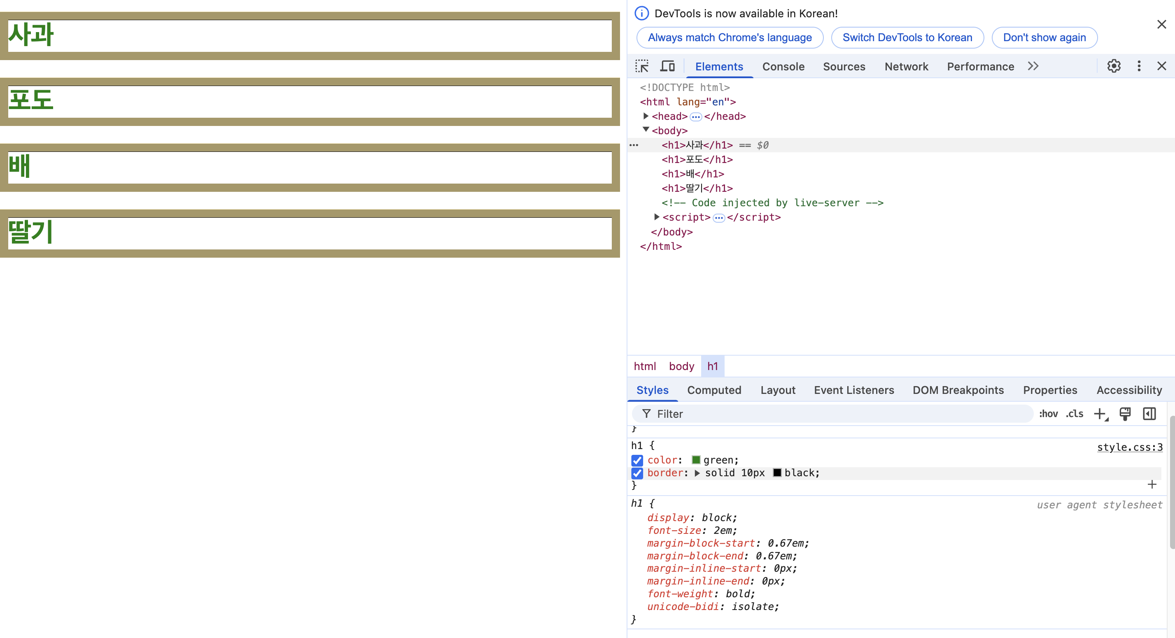Add a new style rule with the plus icon
1175x638 pixels.
click(x=1100, y=414)
